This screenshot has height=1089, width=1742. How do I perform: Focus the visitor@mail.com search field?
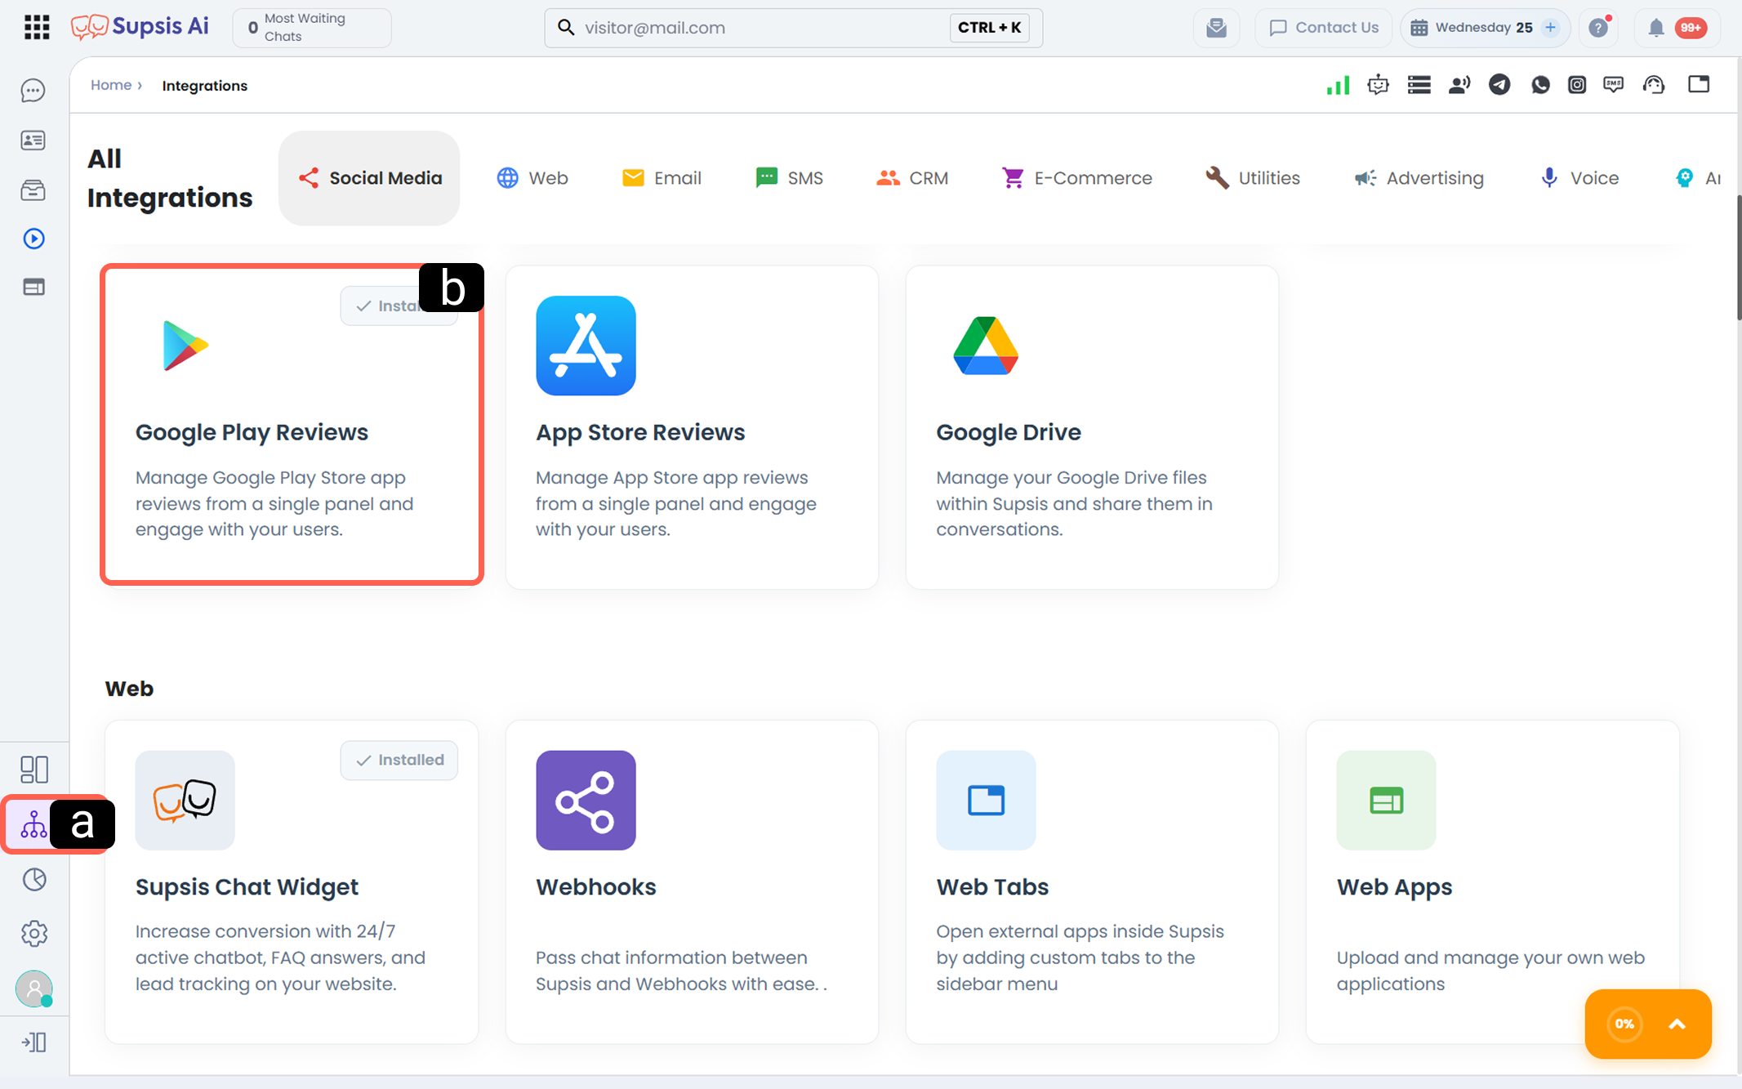(793, 28)
